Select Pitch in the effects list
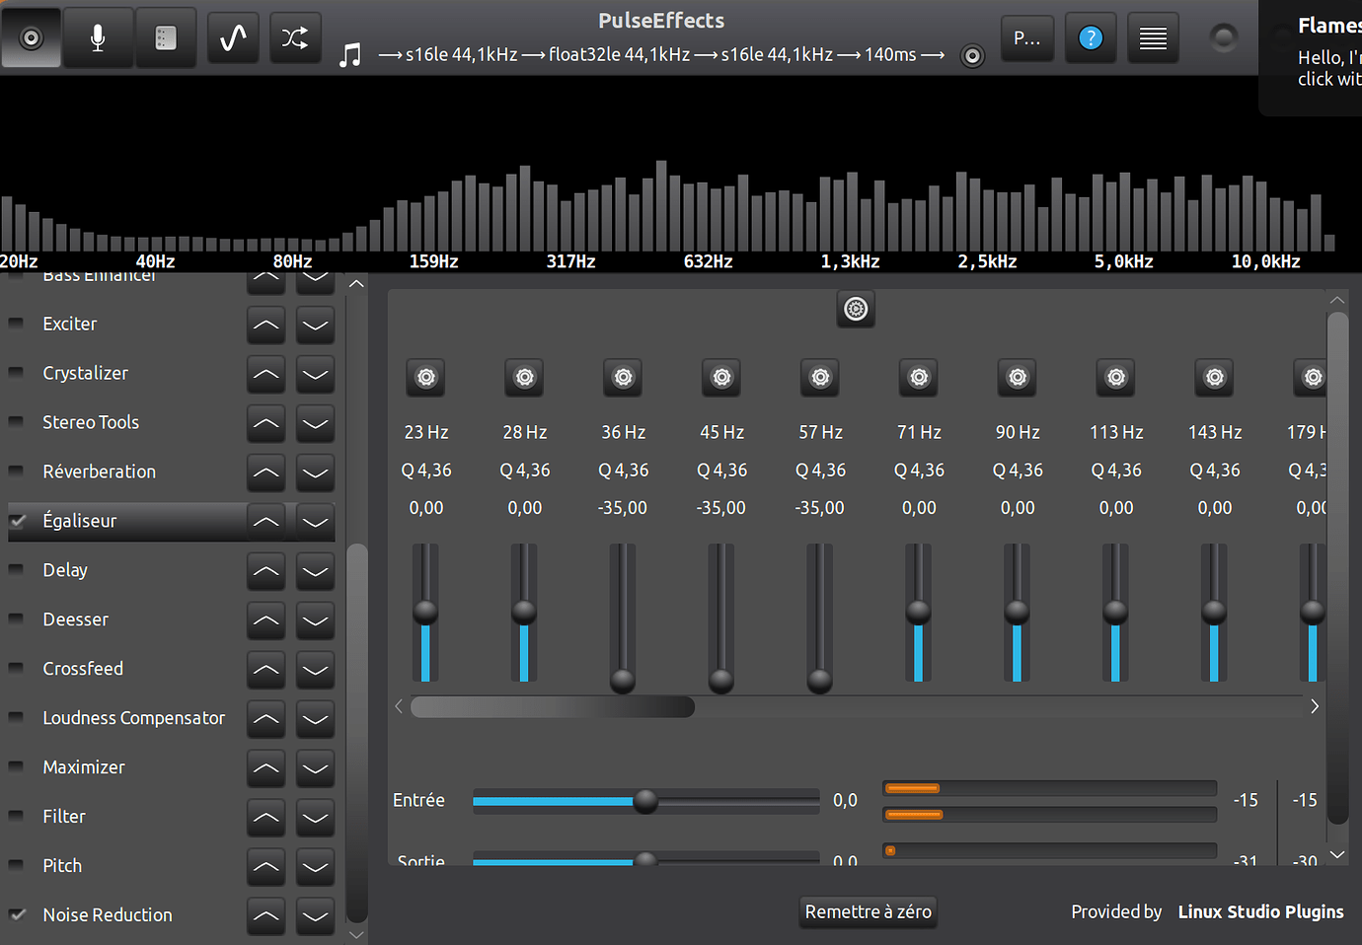1362x945 pixels. [62, 866]
